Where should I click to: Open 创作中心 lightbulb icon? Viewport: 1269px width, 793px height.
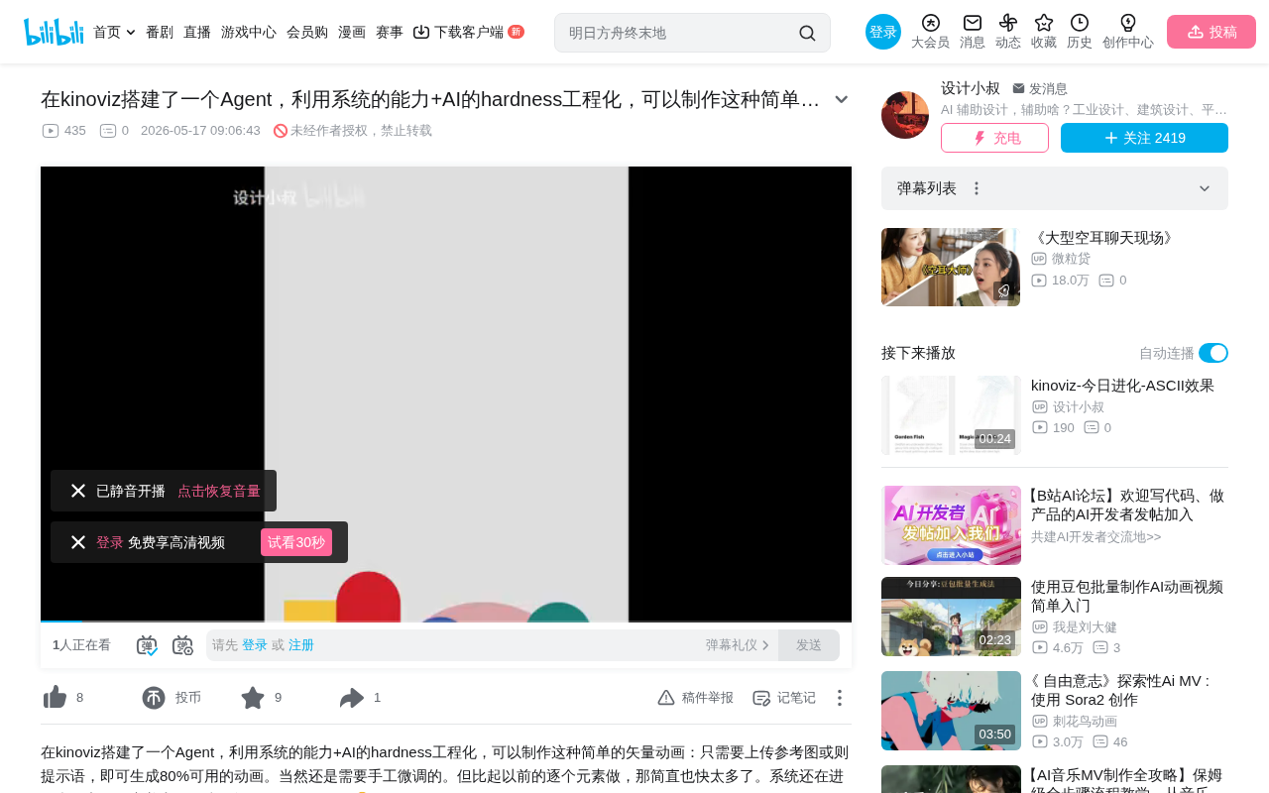(x=1128, y=32)
